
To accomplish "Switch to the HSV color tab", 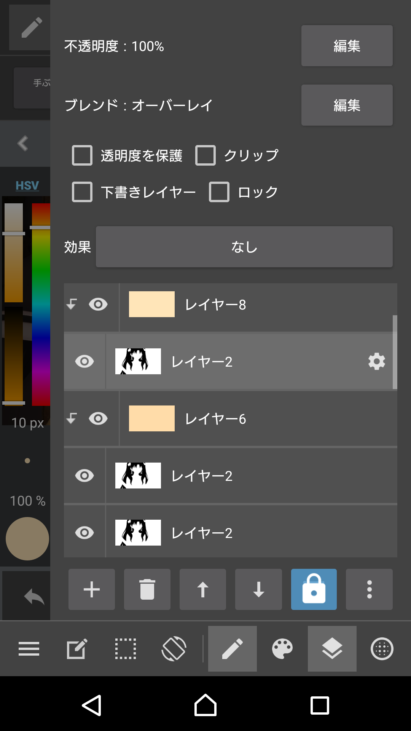I will coord(27,185).
